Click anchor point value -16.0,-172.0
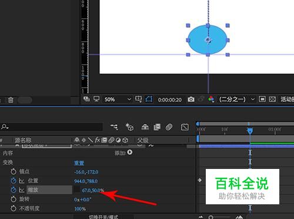The width and height of the screenshot is (294, 219). point(86,172)
